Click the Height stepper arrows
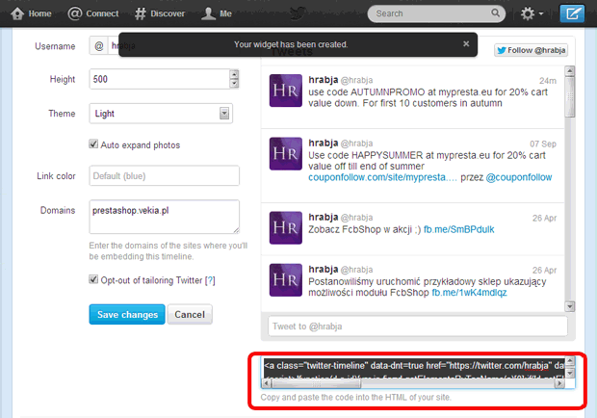597x418 pixels. pyautogui.click(x=234, y=79)
